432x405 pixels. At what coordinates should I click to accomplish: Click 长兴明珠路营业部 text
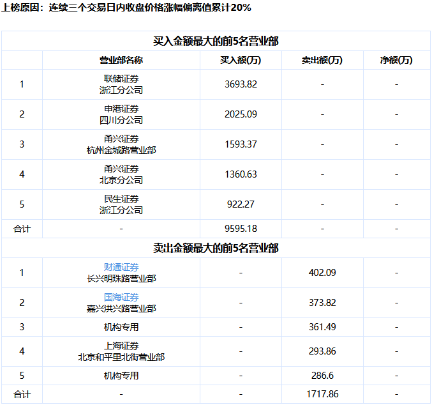(121, 279)
